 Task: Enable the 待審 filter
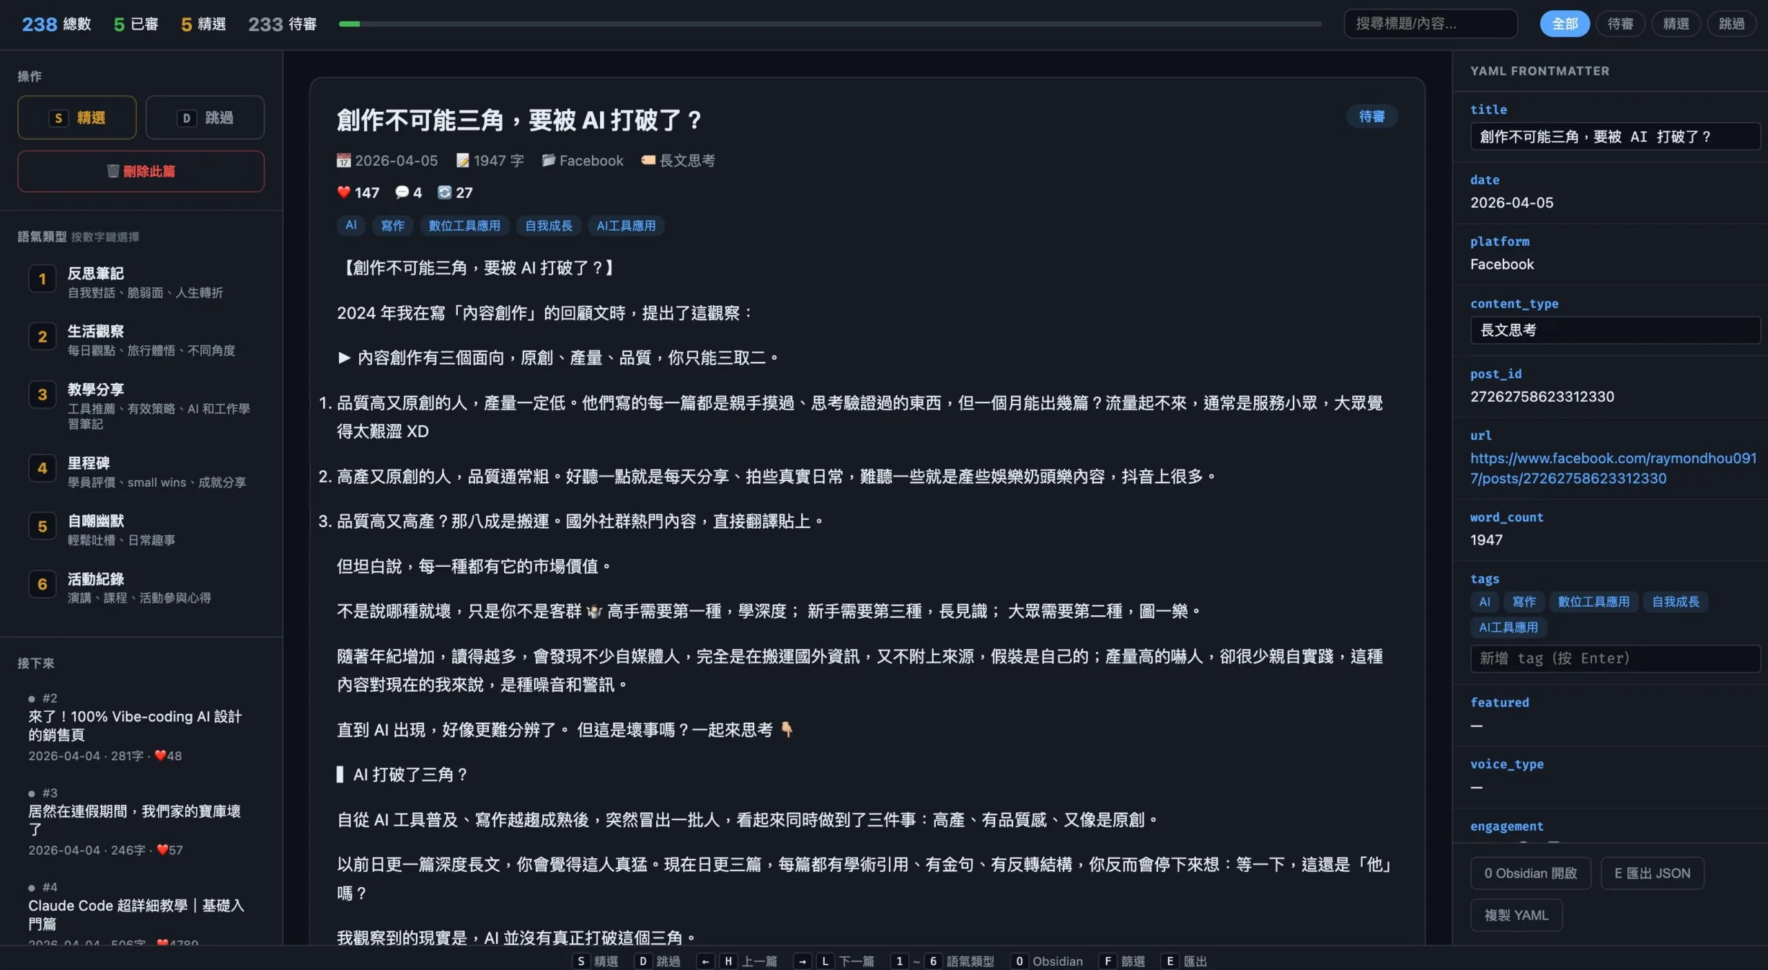1620,23
